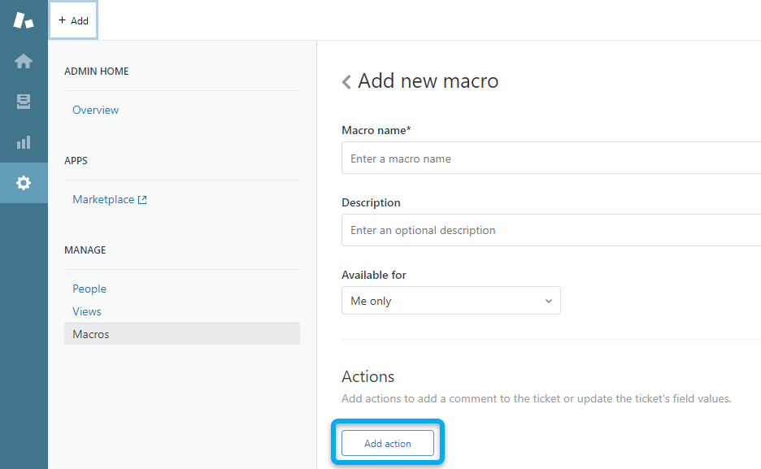Viewport: 761px width, 469px height.
Task: Click back chevron beside Add new macro
Action: click(346, 82)
